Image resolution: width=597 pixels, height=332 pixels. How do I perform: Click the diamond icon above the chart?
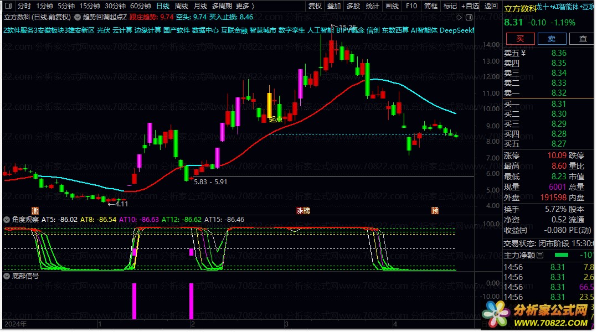(459, 17)
